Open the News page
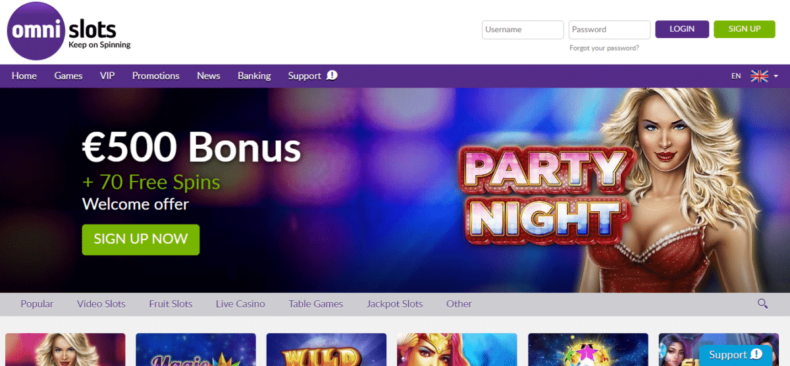This screenshot has width=790, height=366. point(209,76)
